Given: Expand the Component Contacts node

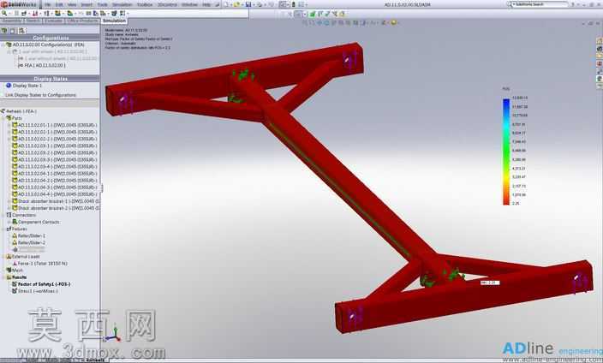Looking at the screenshot, I should click(x=9, y=222).
